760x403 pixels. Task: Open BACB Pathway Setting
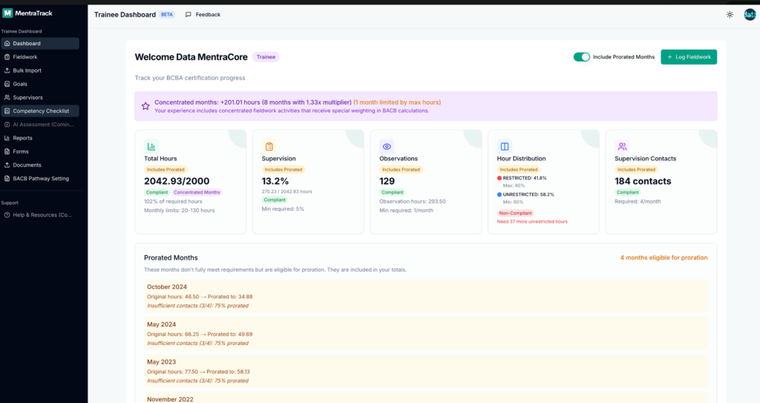click(x=41, y=178)
